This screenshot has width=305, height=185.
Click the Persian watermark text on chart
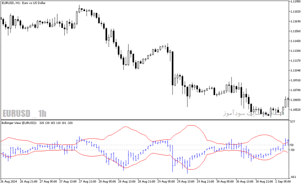pos(254,113)
